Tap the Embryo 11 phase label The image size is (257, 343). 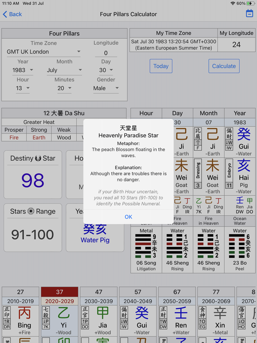click(229, 174)
